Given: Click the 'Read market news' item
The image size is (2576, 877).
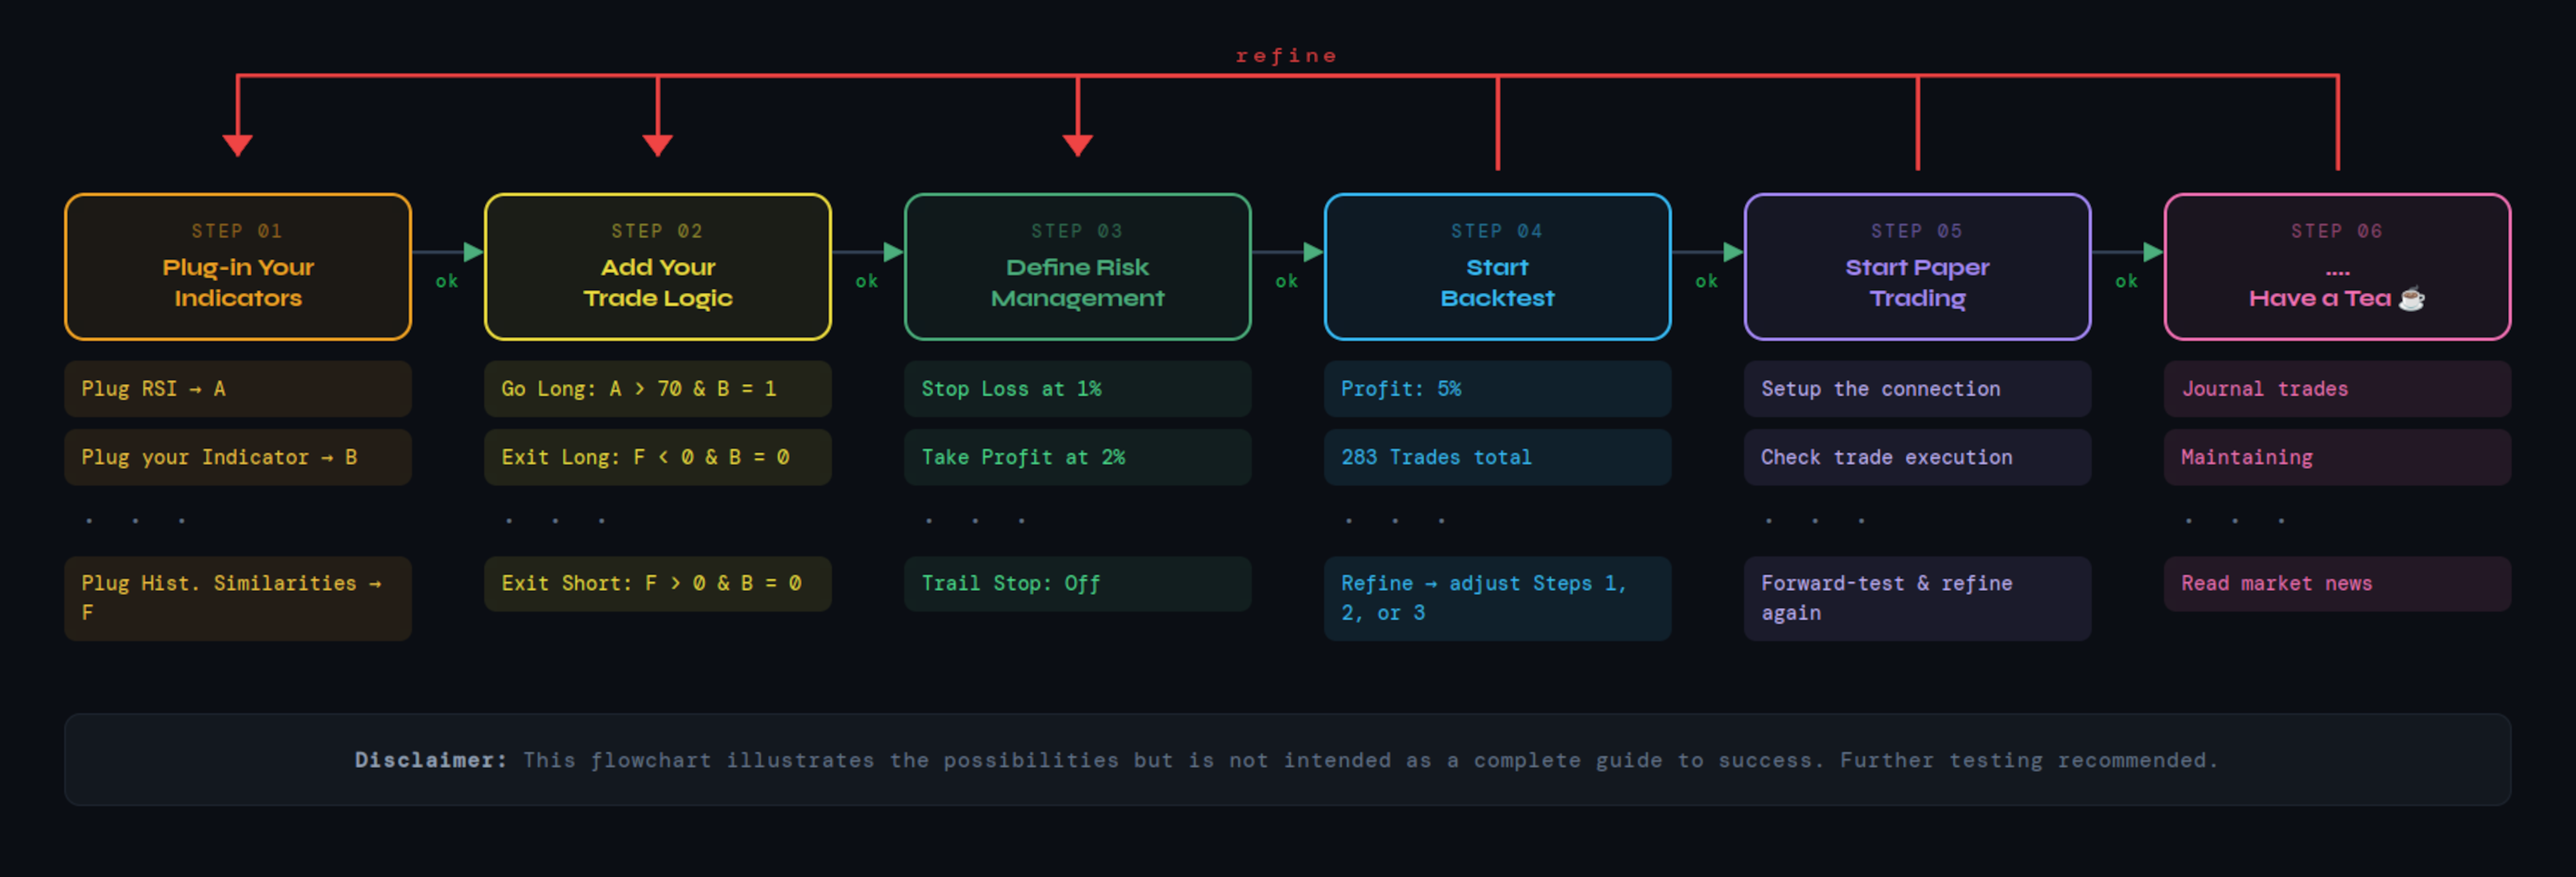Looking at the screenshot, I should pos(2337,583).
